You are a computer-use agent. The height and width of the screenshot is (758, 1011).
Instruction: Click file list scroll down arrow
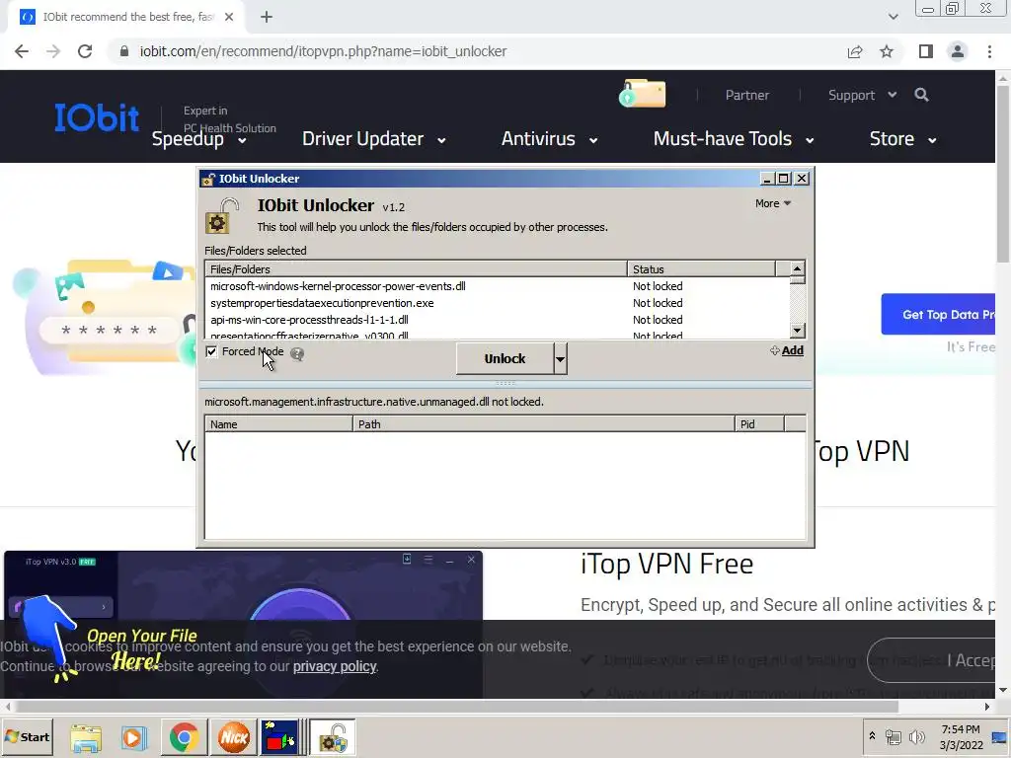coord(798,331)
